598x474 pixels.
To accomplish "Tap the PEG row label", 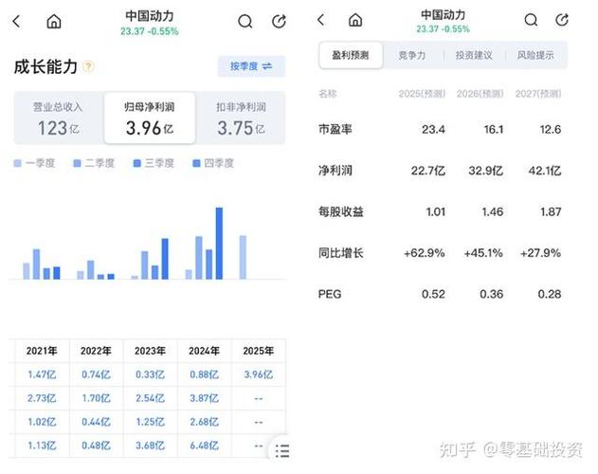I will (x=330, y=294).
